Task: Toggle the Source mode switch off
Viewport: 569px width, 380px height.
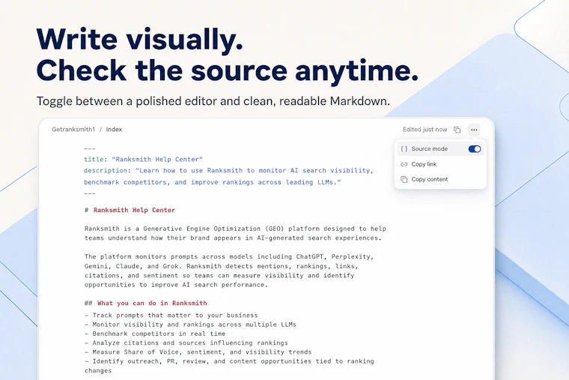Action: [x=474, y=149]
